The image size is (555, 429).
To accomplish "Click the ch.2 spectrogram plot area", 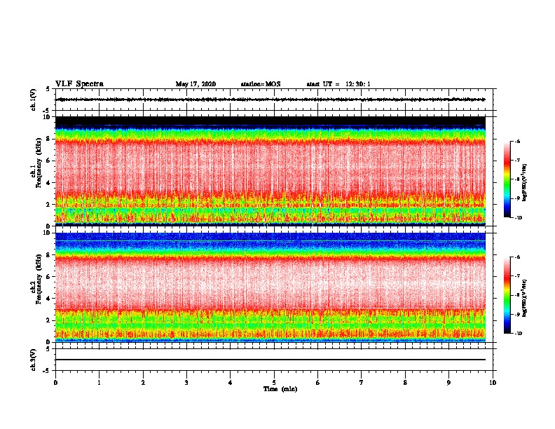I will [x=270, y=287].
